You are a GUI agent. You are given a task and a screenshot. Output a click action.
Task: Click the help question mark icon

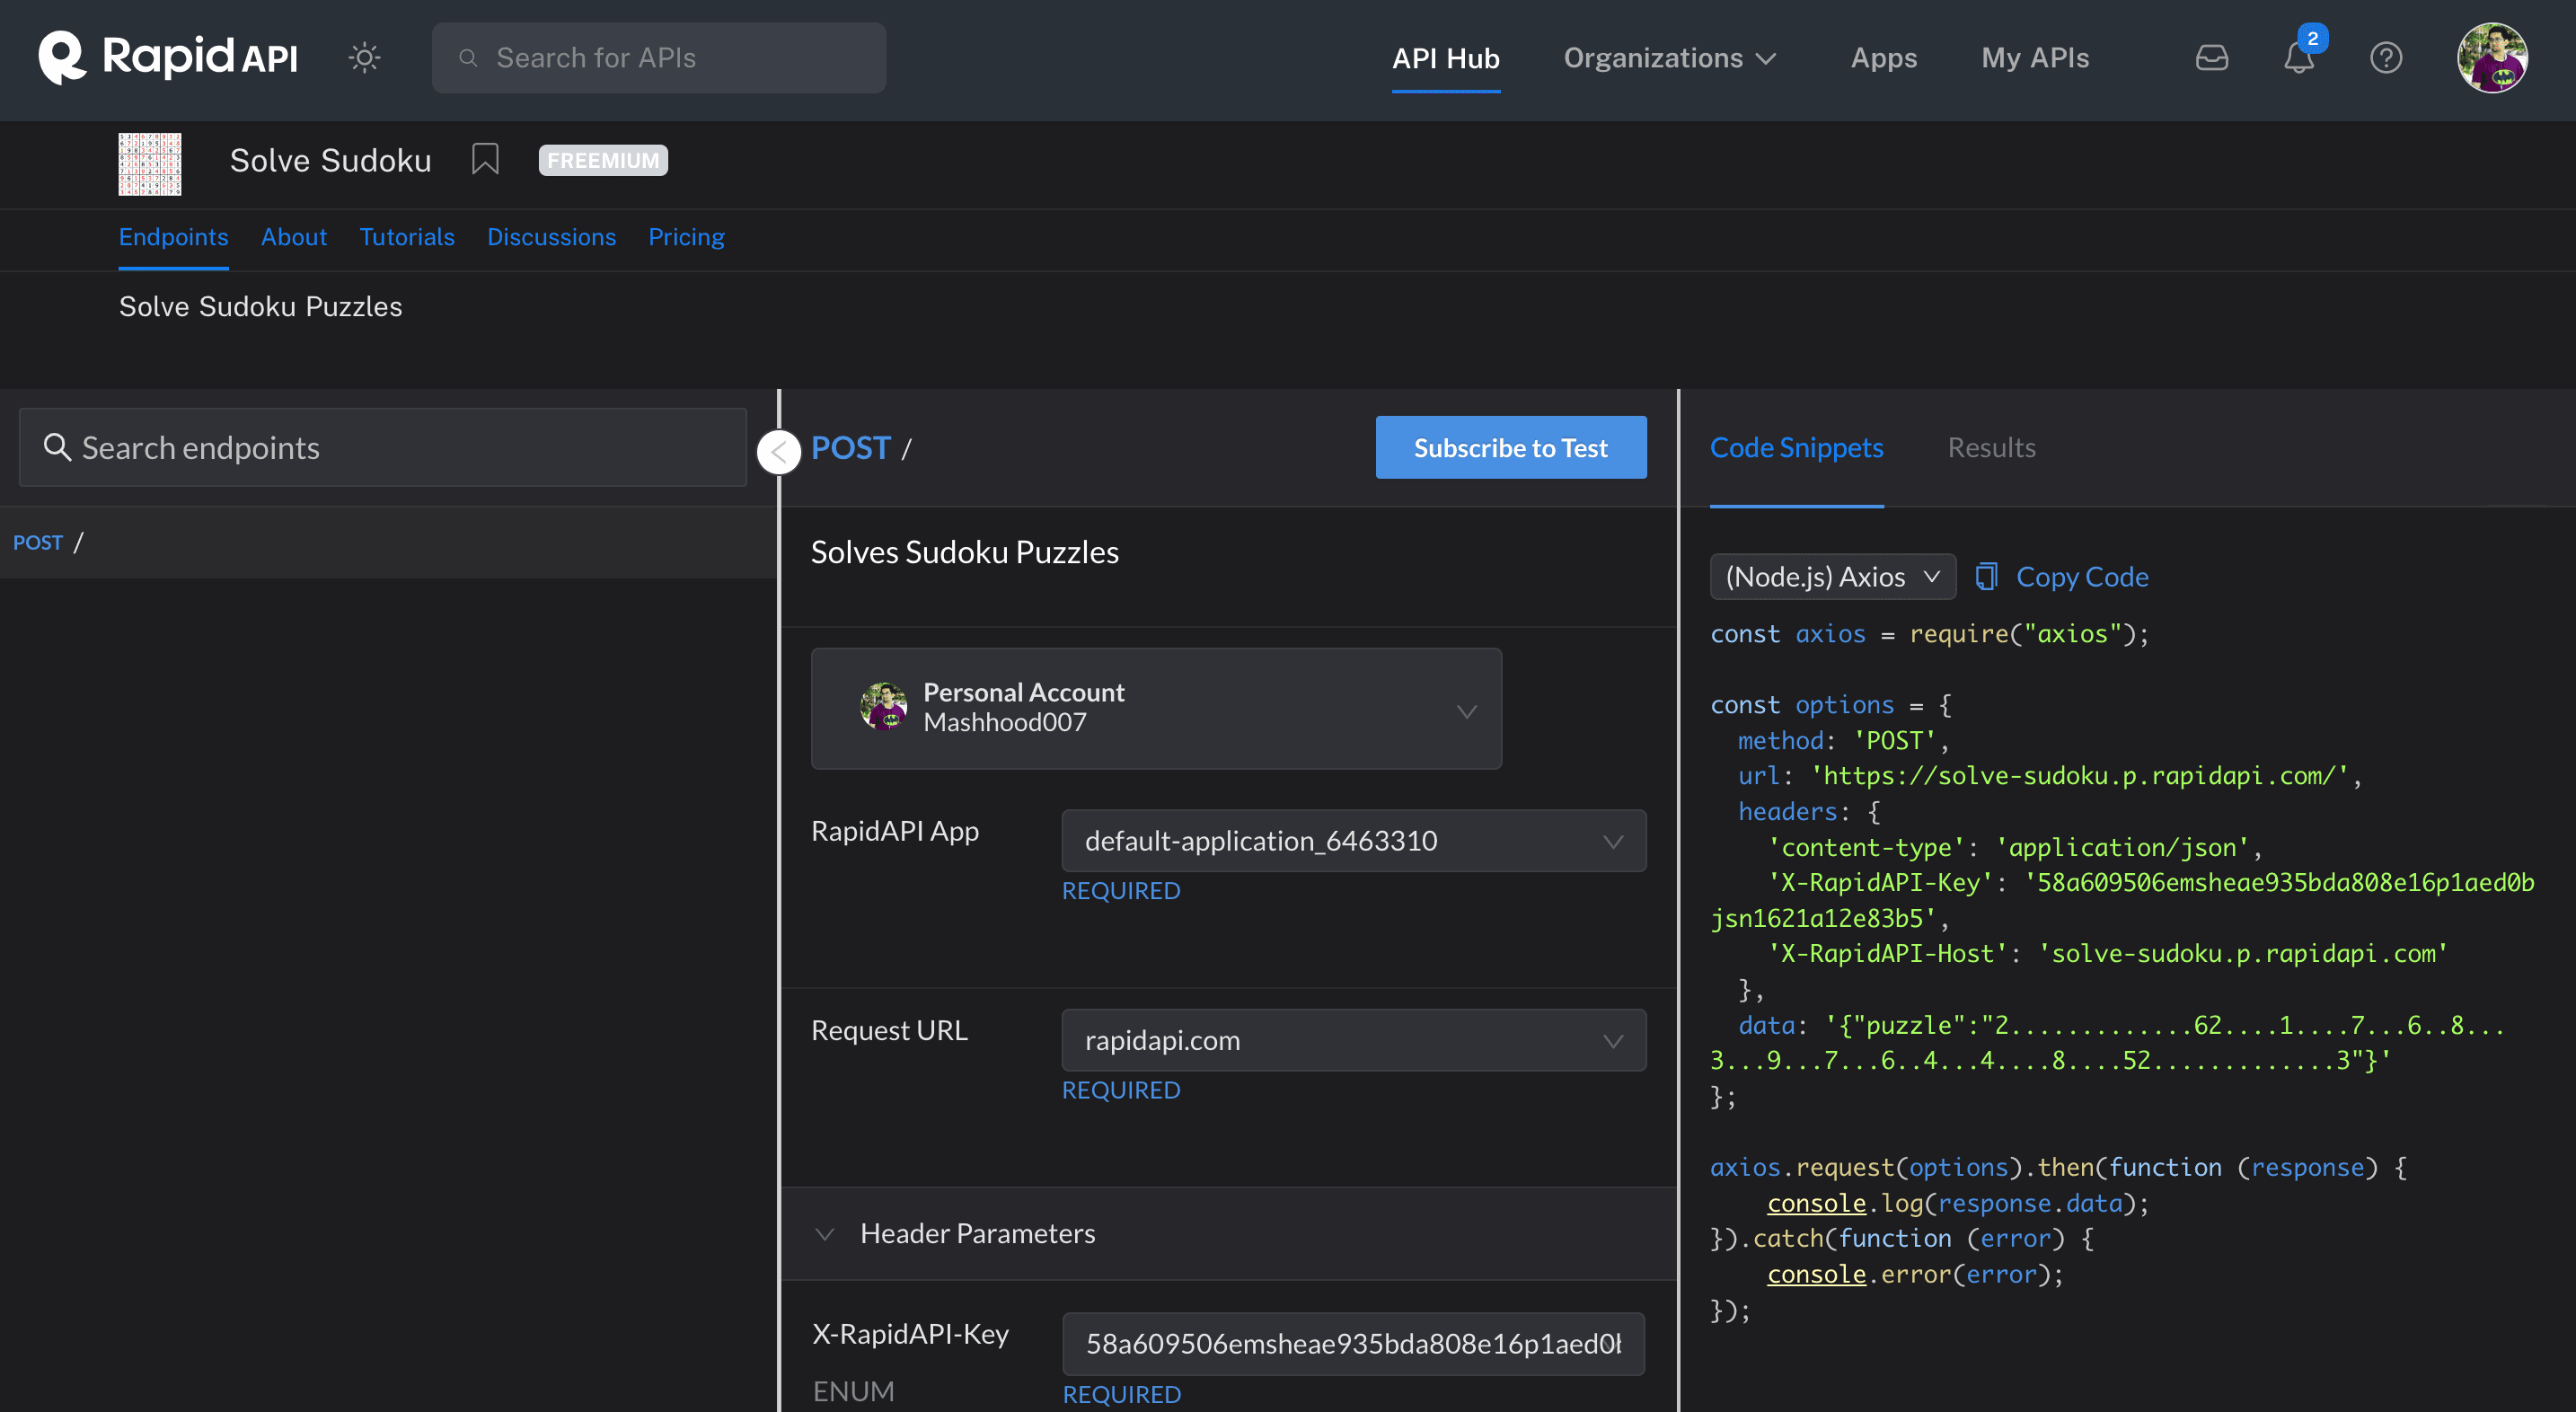(x=2385, y=57)
